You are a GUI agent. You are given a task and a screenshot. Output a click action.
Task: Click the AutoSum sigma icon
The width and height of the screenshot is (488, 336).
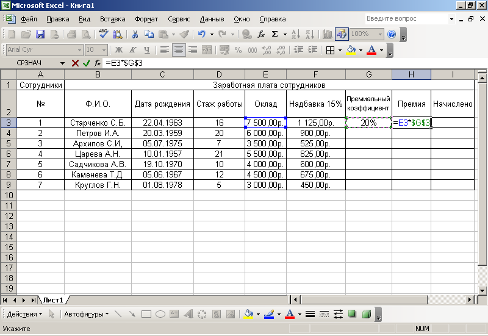275,34
